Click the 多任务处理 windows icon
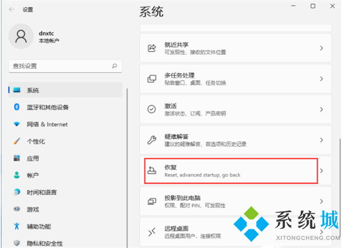 152,78
